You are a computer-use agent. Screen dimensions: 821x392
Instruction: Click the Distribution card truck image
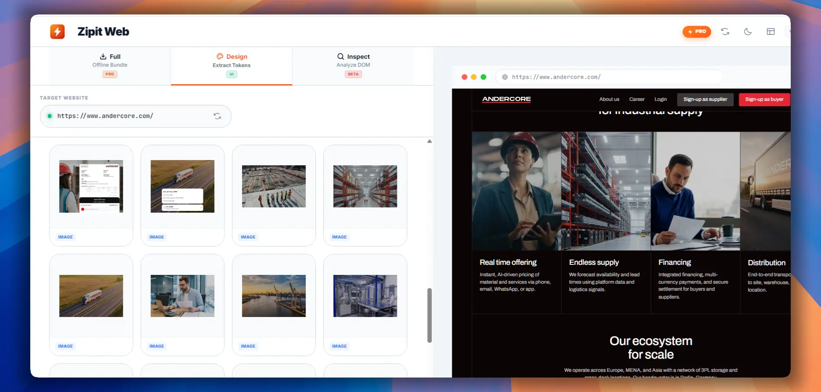click(766, 191)
